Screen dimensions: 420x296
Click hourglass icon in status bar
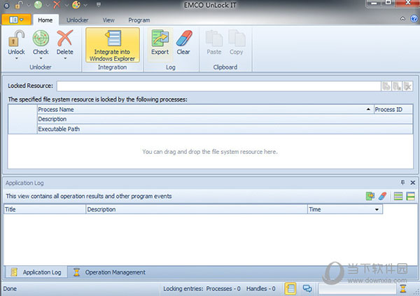[x=403, y=289]
